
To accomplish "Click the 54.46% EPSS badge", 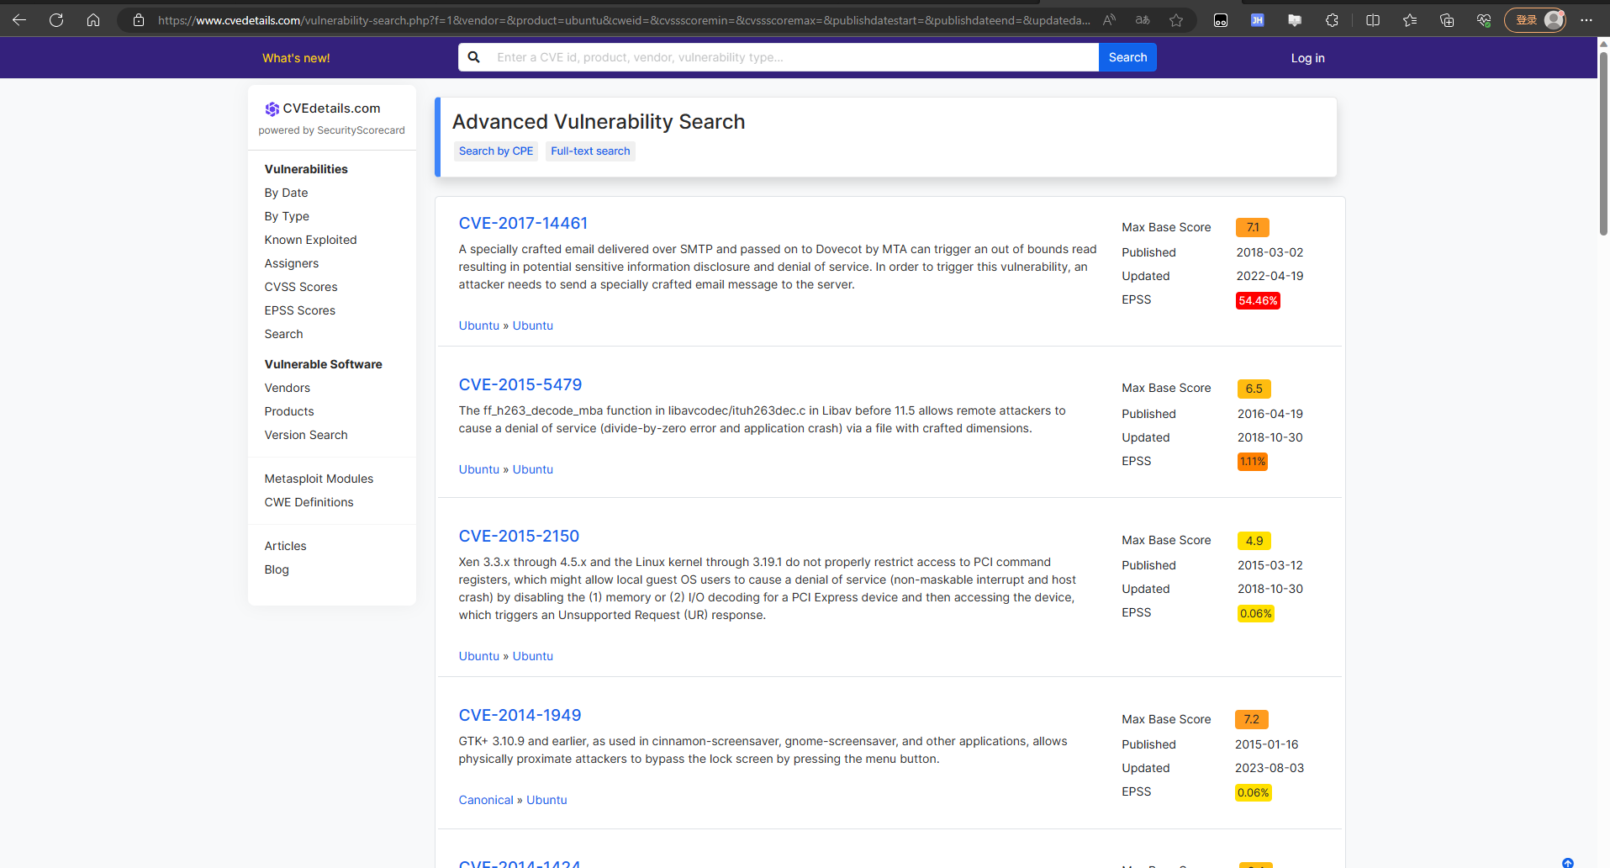I will coord(1258,300).
